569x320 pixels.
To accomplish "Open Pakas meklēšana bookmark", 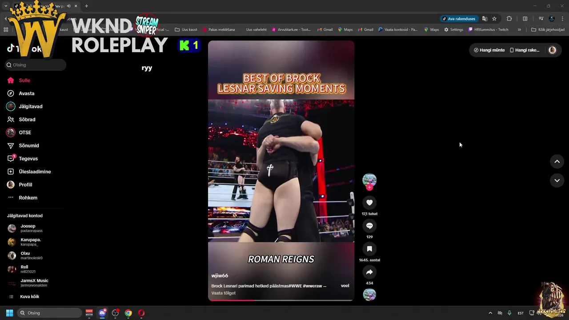I will click(x=218, y=30).
